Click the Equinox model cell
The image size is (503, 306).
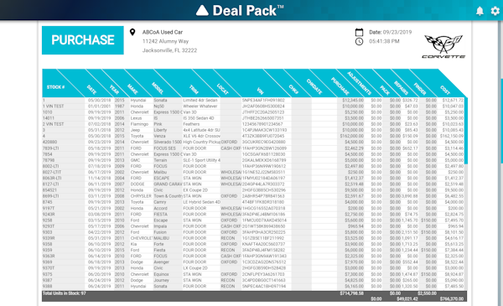point(161,274)
